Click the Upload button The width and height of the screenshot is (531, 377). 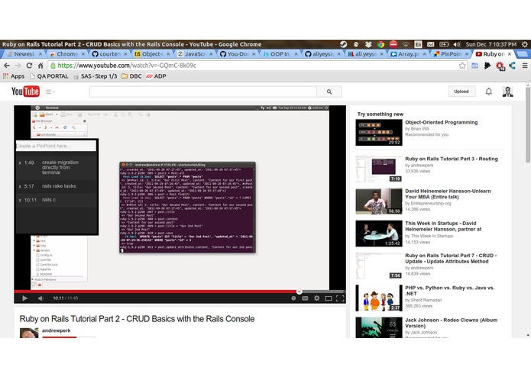461,92
